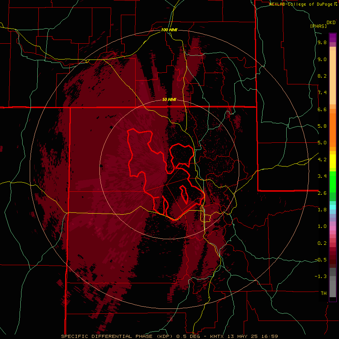339x339 pixels.
Task: Select the 4.2 legend value
Action: tap(322, 159)
